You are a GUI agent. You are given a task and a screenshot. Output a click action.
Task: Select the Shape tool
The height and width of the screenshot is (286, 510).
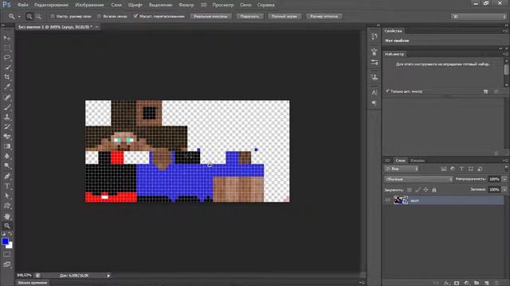7,206
